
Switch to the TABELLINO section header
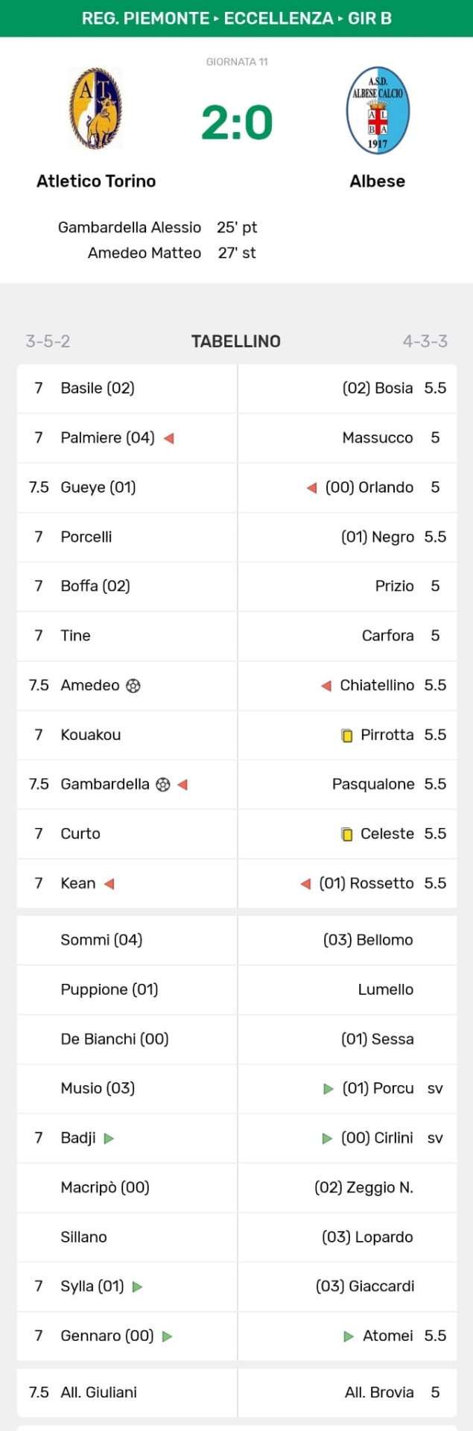(x=236, y=341)
